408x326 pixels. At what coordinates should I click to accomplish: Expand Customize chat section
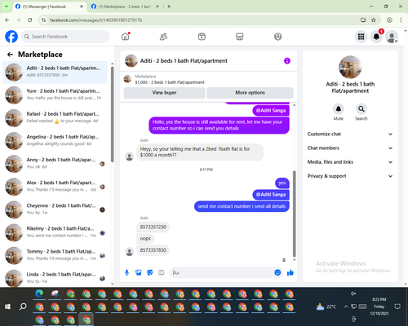(x=350, y=134)
